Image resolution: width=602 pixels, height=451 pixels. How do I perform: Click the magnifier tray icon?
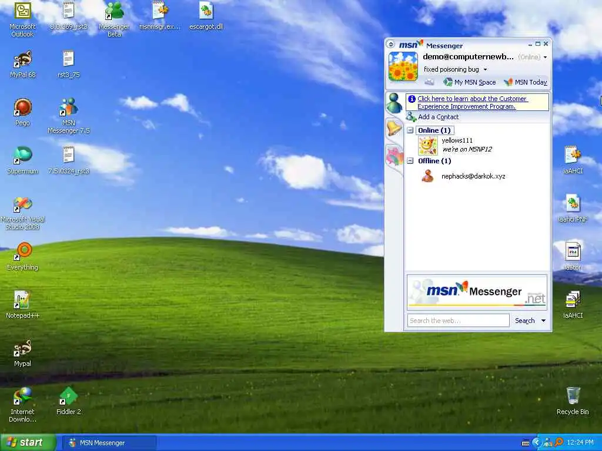click(x=559, y=443)
